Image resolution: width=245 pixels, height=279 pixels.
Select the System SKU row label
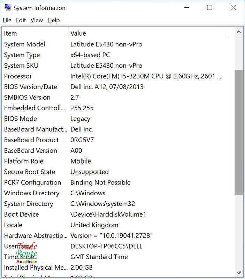pos(21,66)
